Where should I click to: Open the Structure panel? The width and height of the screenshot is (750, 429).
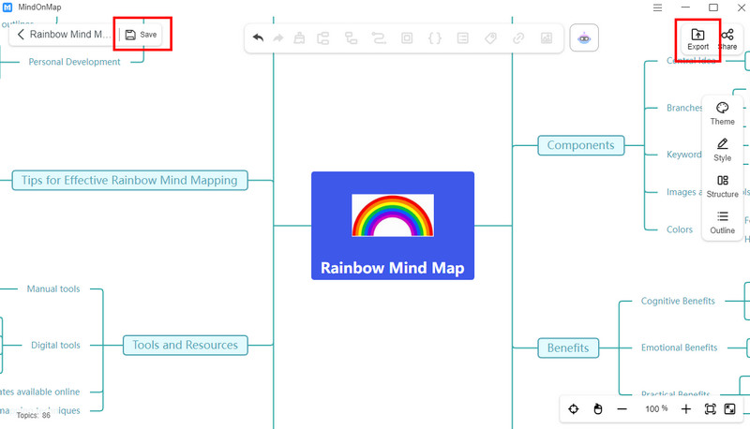pos(722,185)
